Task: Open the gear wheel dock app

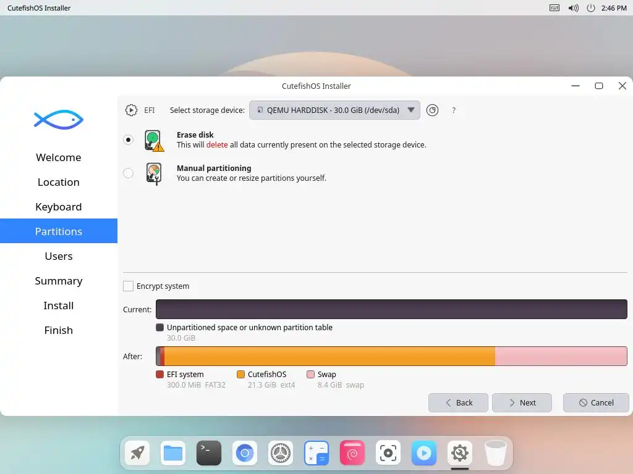Action: pyautogui.click(x=281, y=452)
